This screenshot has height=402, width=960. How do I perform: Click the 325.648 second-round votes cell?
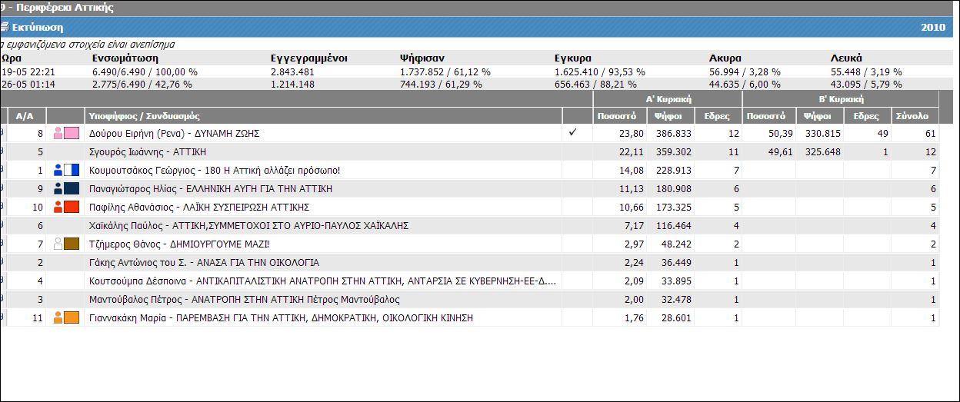(x=821, y=151)
